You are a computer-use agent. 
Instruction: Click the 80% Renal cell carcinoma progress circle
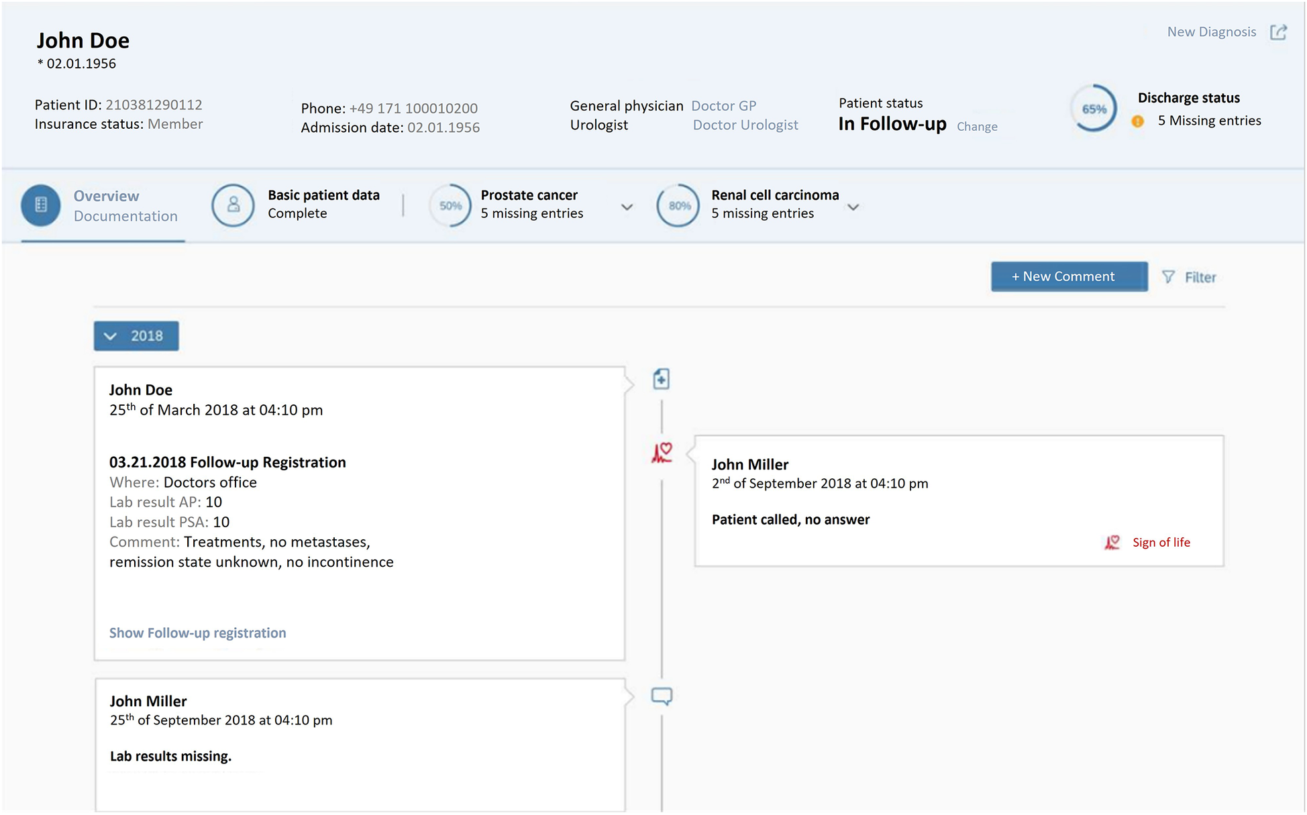tap(678, 206)
